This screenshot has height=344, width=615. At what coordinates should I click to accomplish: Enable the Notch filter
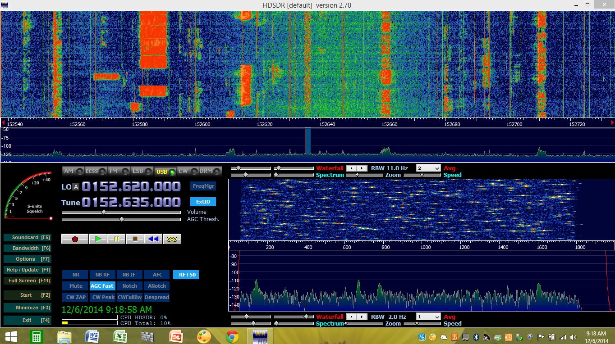pos(129,286)
